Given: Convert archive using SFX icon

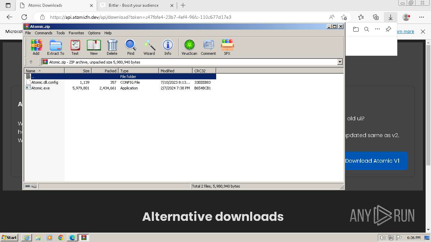Looking at the screenshot, I should pos(227,47).
